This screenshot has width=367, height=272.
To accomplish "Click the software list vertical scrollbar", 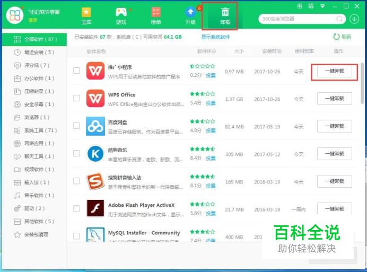I will pyautogui.click(x=362, y=83).
